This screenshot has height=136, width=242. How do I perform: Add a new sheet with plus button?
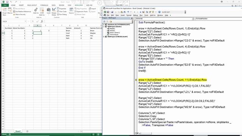(27, 131)
